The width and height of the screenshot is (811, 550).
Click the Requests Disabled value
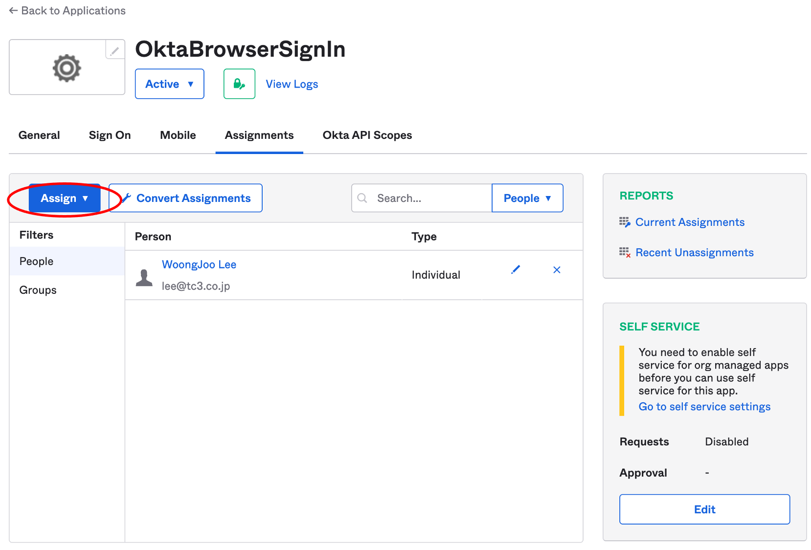tap(726, 441)
